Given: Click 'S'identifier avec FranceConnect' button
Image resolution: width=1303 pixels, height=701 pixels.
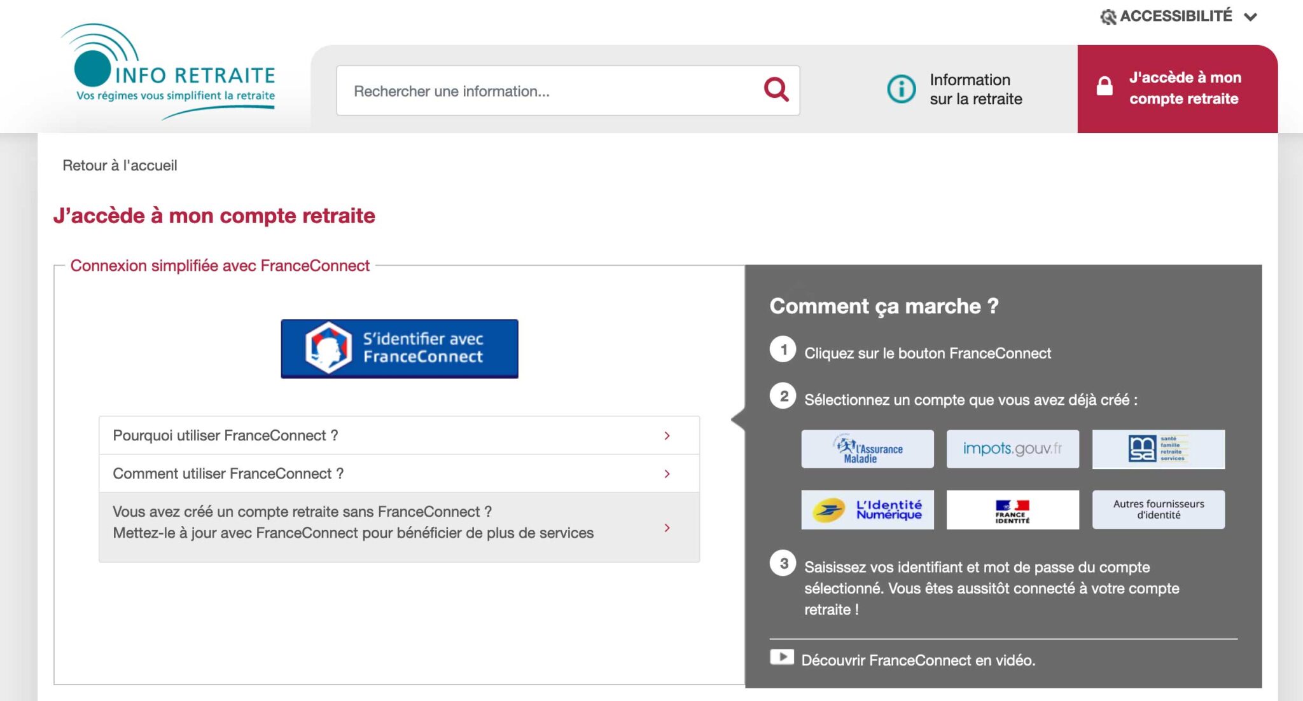Looking at the screenshot, I should click(x=400, y=348).
